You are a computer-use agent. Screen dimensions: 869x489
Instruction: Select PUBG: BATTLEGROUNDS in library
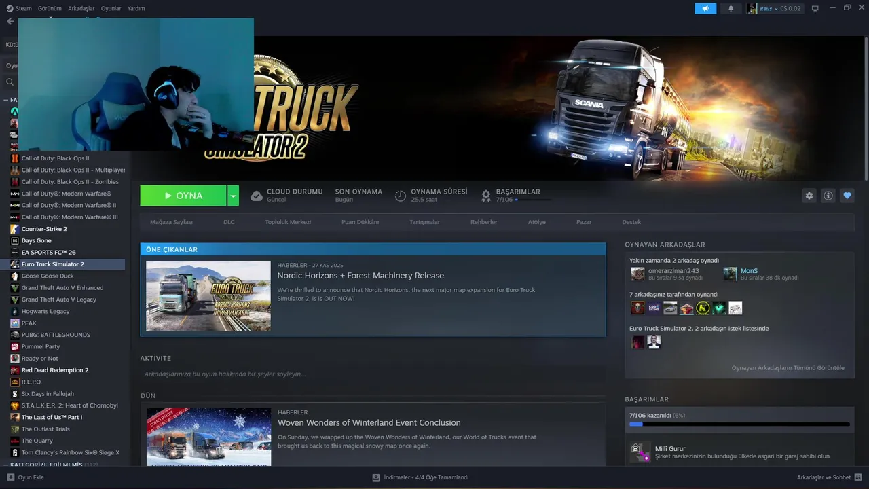pos(56,335)
